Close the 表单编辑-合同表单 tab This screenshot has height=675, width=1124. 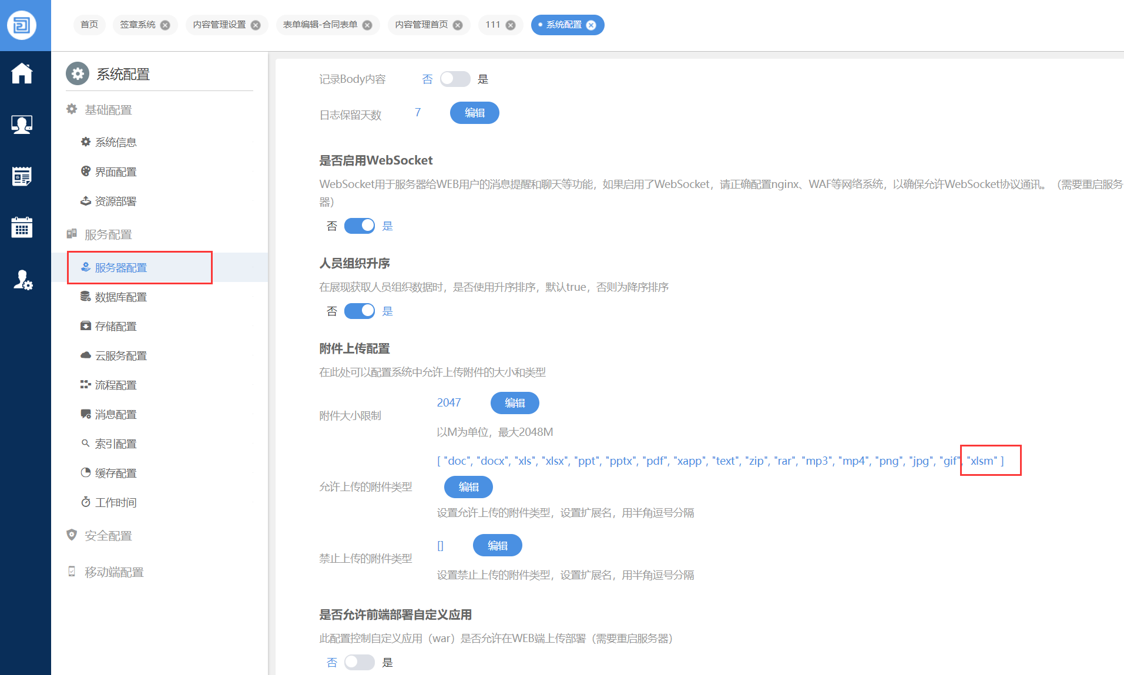pyautogui.click(x=367, y=25)
